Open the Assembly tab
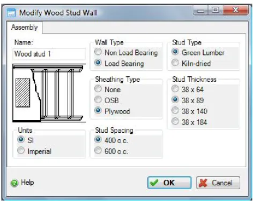 (x=25, y=27)
